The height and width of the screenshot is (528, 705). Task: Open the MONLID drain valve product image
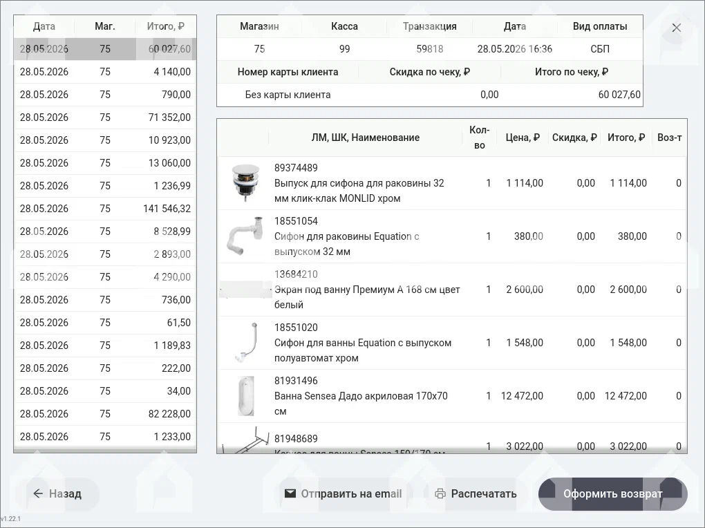pyautogui.click(x=245, y=182)
